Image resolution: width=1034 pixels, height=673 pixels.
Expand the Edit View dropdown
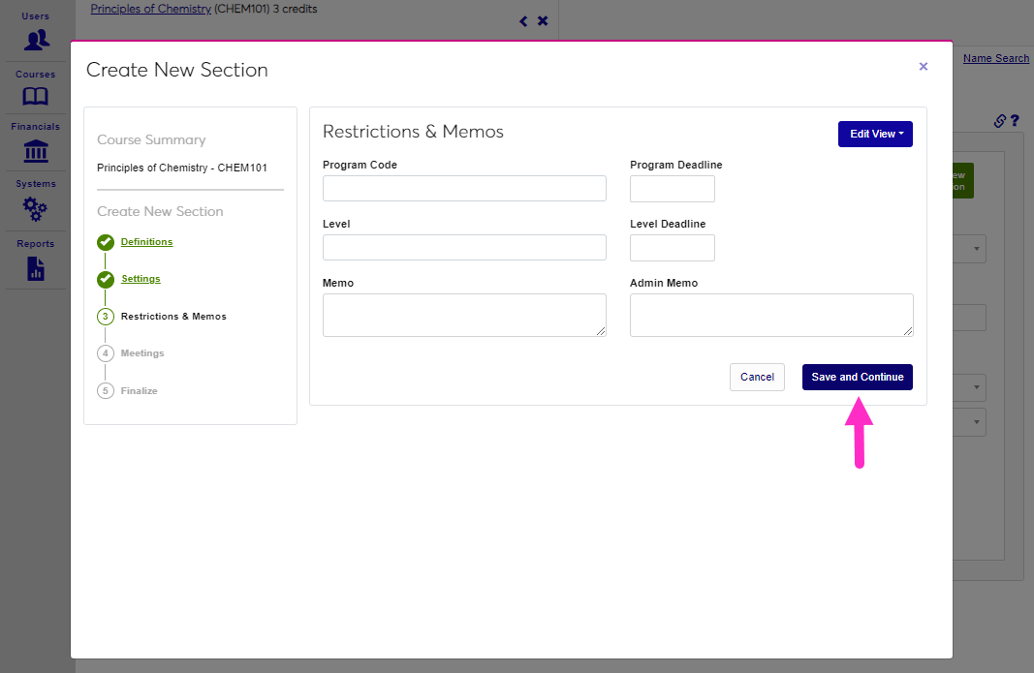875,134
